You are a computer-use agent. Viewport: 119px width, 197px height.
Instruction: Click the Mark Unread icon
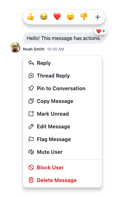31,114
